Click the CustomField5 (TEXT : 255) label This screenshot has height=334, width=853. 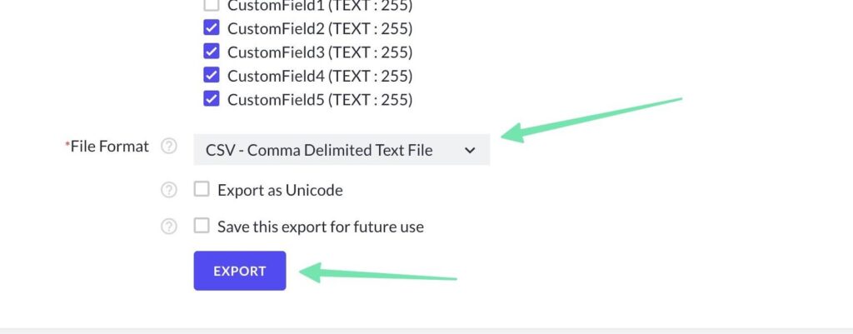click(x=320, y=100)
